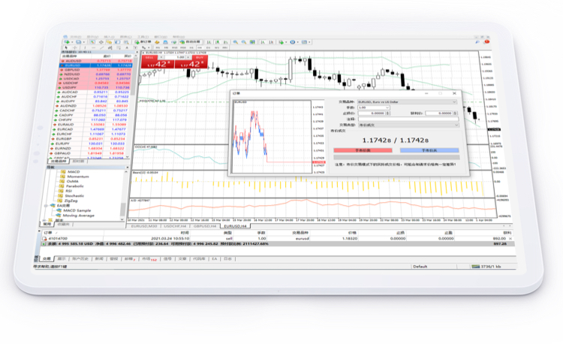Switch chart to bar chart icon
This screenshot has height=344, width=563.
209,42
